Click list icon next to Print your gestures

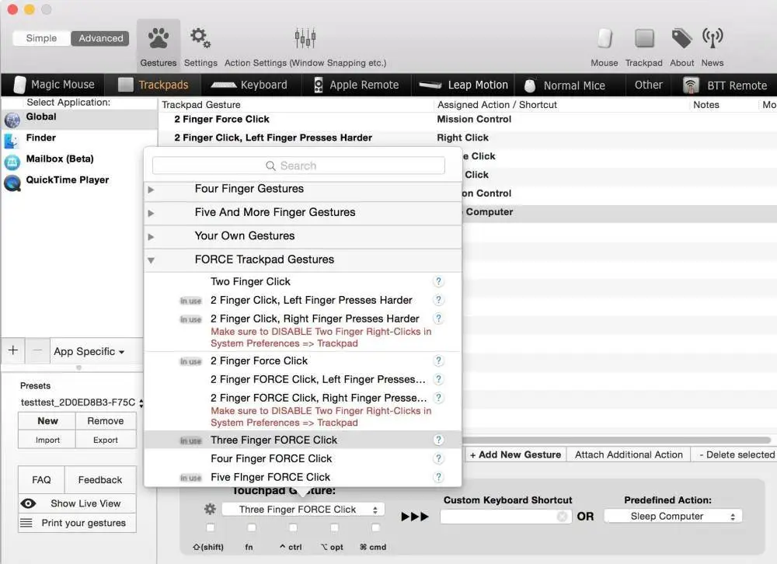tap(26, 523)
